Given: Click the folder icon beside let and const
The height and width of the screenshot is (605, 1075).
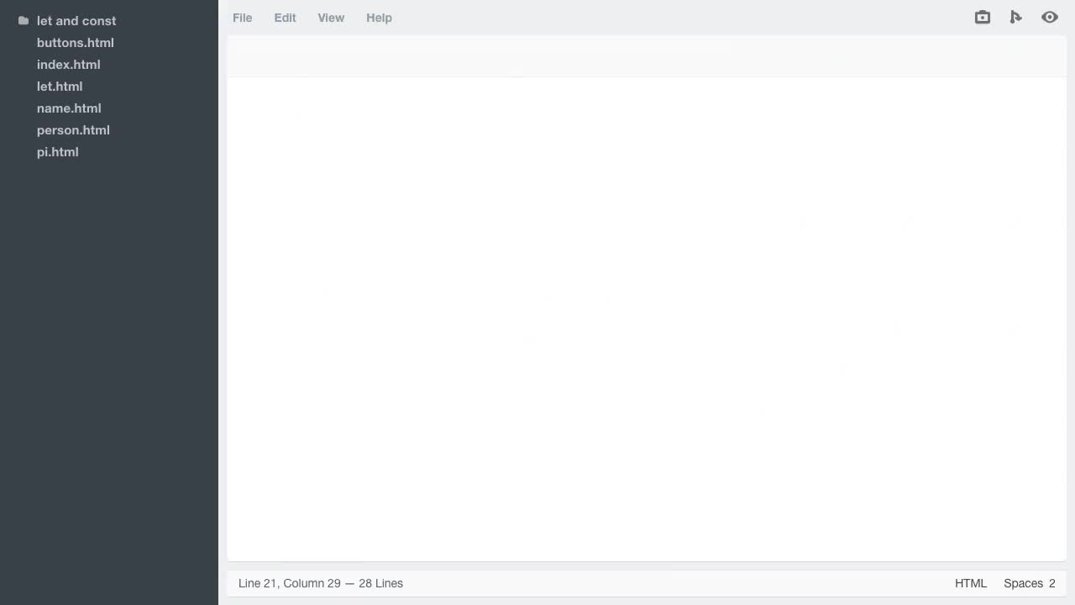Looking at the screenshot, I should click(x=23, y=20).
